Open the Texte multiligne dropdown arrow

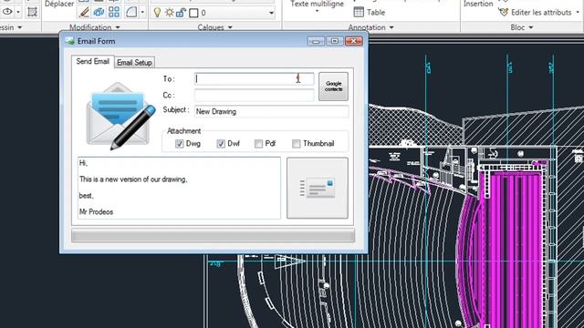(x=317, y=12)
